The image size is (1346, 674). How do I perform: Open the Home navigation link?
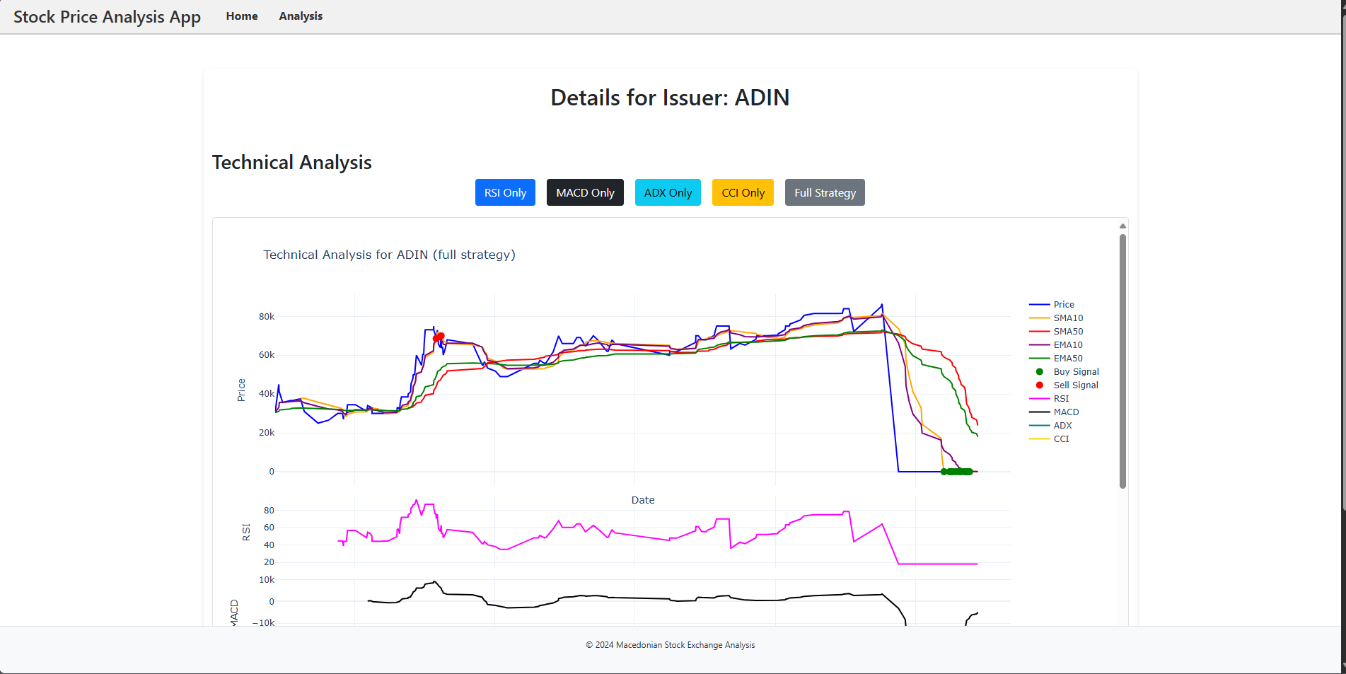(242, 16)
